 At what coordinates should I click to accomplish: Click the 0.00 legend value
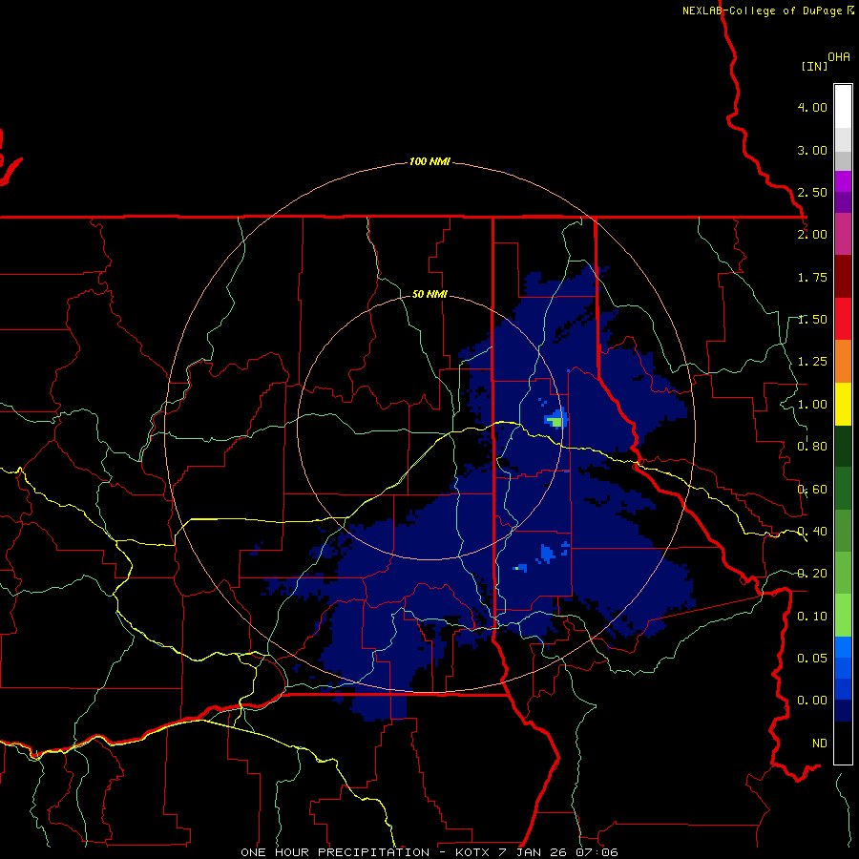[x=812, y=701]
